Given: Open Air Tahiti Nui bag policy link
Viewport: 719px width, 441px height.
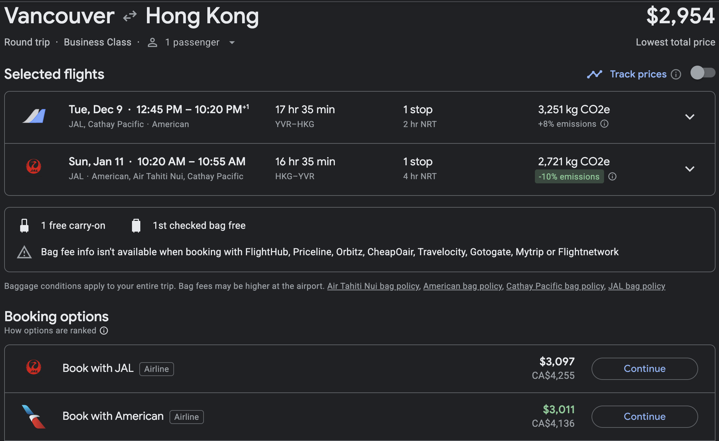Looking at the screenshot, I should point(373,286).
